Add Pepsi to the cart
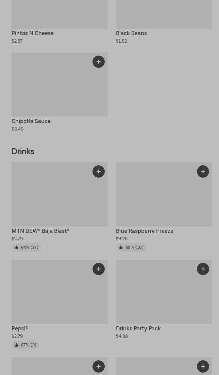 coord(99,269)
